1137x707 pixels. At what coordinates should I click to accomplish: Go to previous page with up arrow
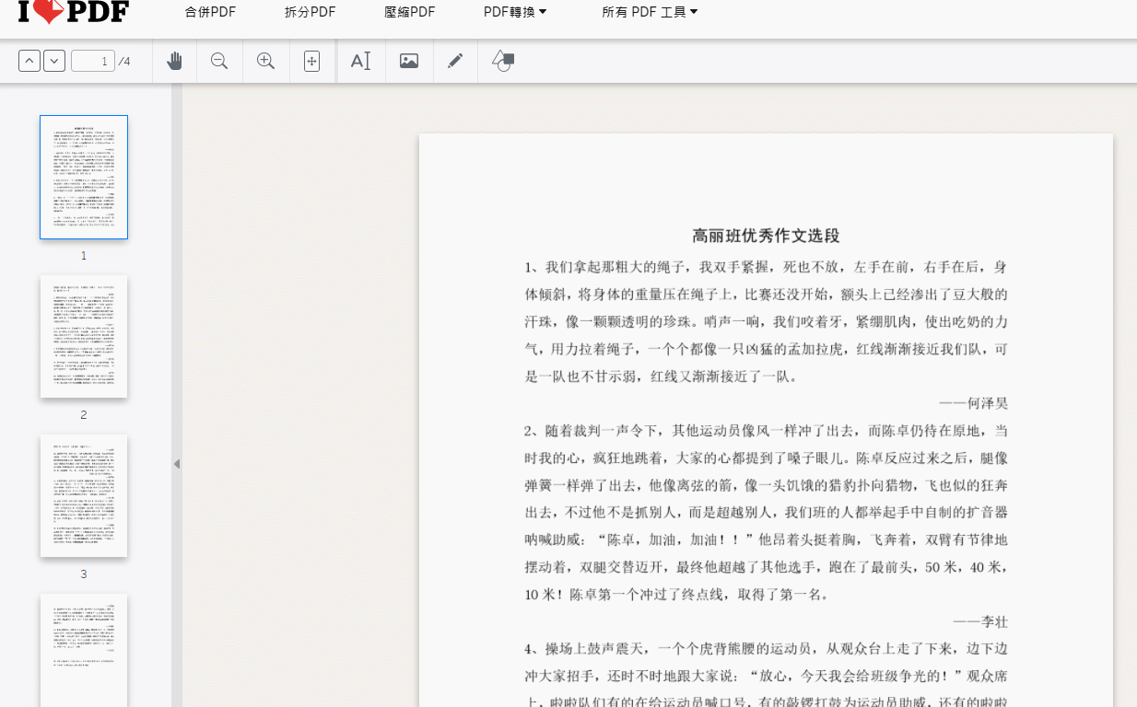29,61
